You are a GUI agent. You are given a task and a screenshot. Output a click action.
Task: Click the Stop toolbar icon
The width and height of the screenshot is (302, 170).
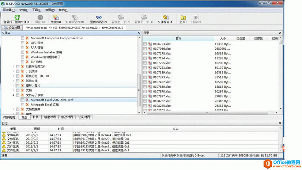click(x=40, y=18)
